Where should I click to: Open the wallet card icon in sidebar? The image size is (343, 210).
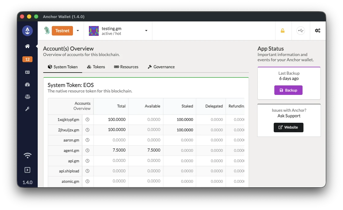tap(27, 72)
